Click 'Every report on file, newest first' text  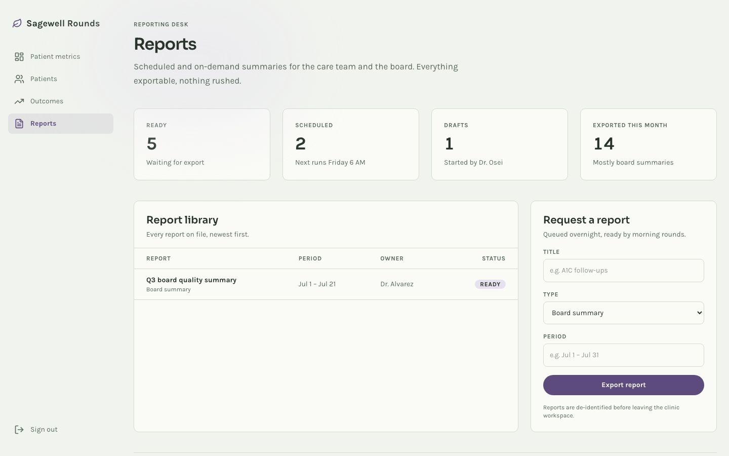pyautogui.click(x=197, y=235)
